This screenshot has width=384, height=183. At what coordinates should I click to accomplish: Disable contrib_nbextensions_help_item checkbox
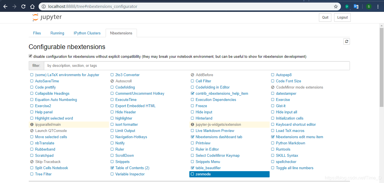(192, 93)
